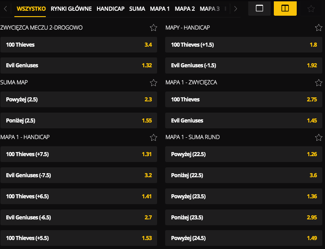The width and height of the screenshot is (325, 249).
Task: Switch to the Mapa 2 tab
Action: tap(185, 9)
